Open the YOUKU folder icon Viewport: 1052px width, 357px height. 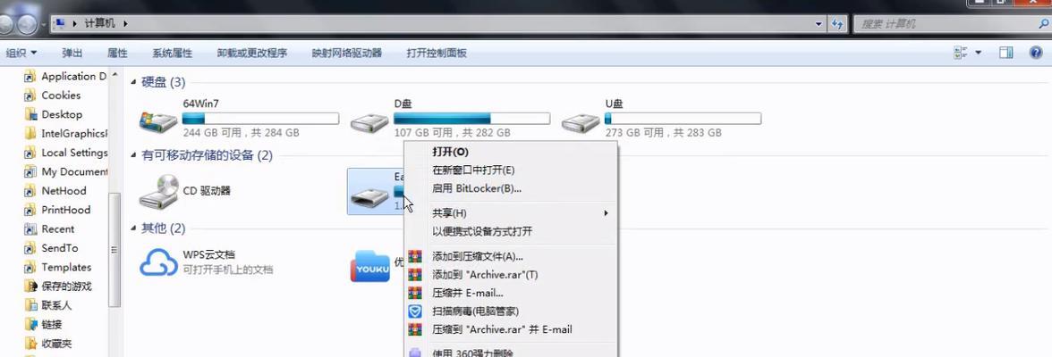(369, 266)
